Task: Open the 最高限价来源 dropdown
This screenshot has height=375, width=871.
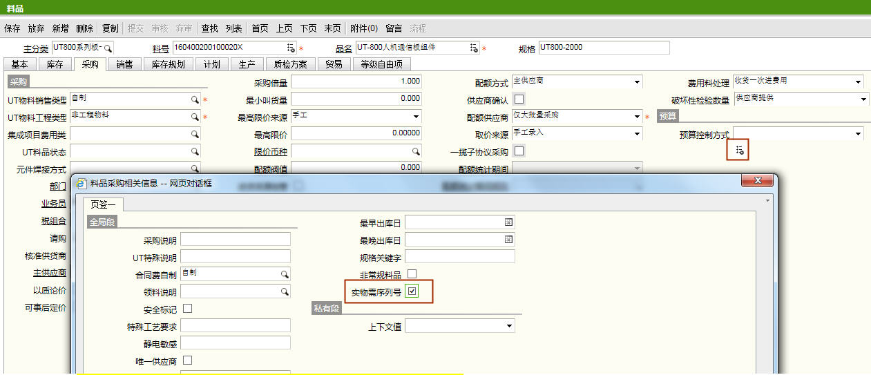Action: click(x=416, y=117)
